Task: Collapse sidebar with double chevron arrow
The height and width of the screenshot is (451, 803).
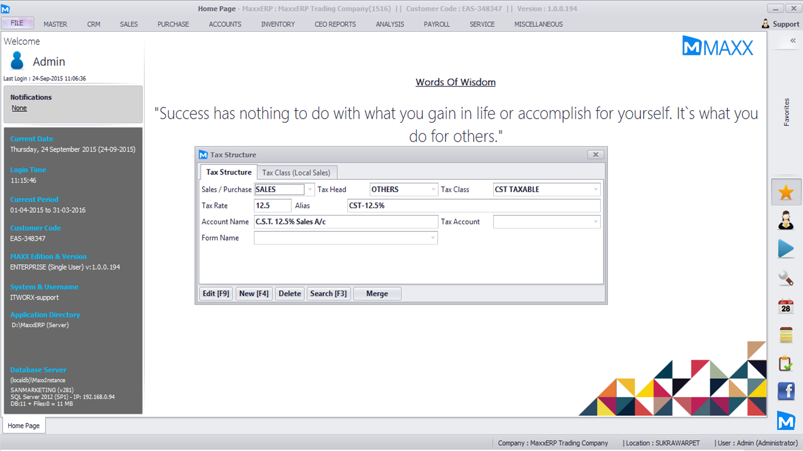Action: tap(792, 41)
